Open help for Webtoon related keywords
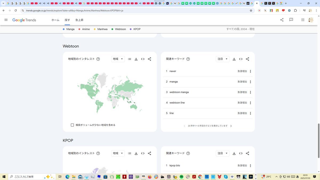 point(188,59)
